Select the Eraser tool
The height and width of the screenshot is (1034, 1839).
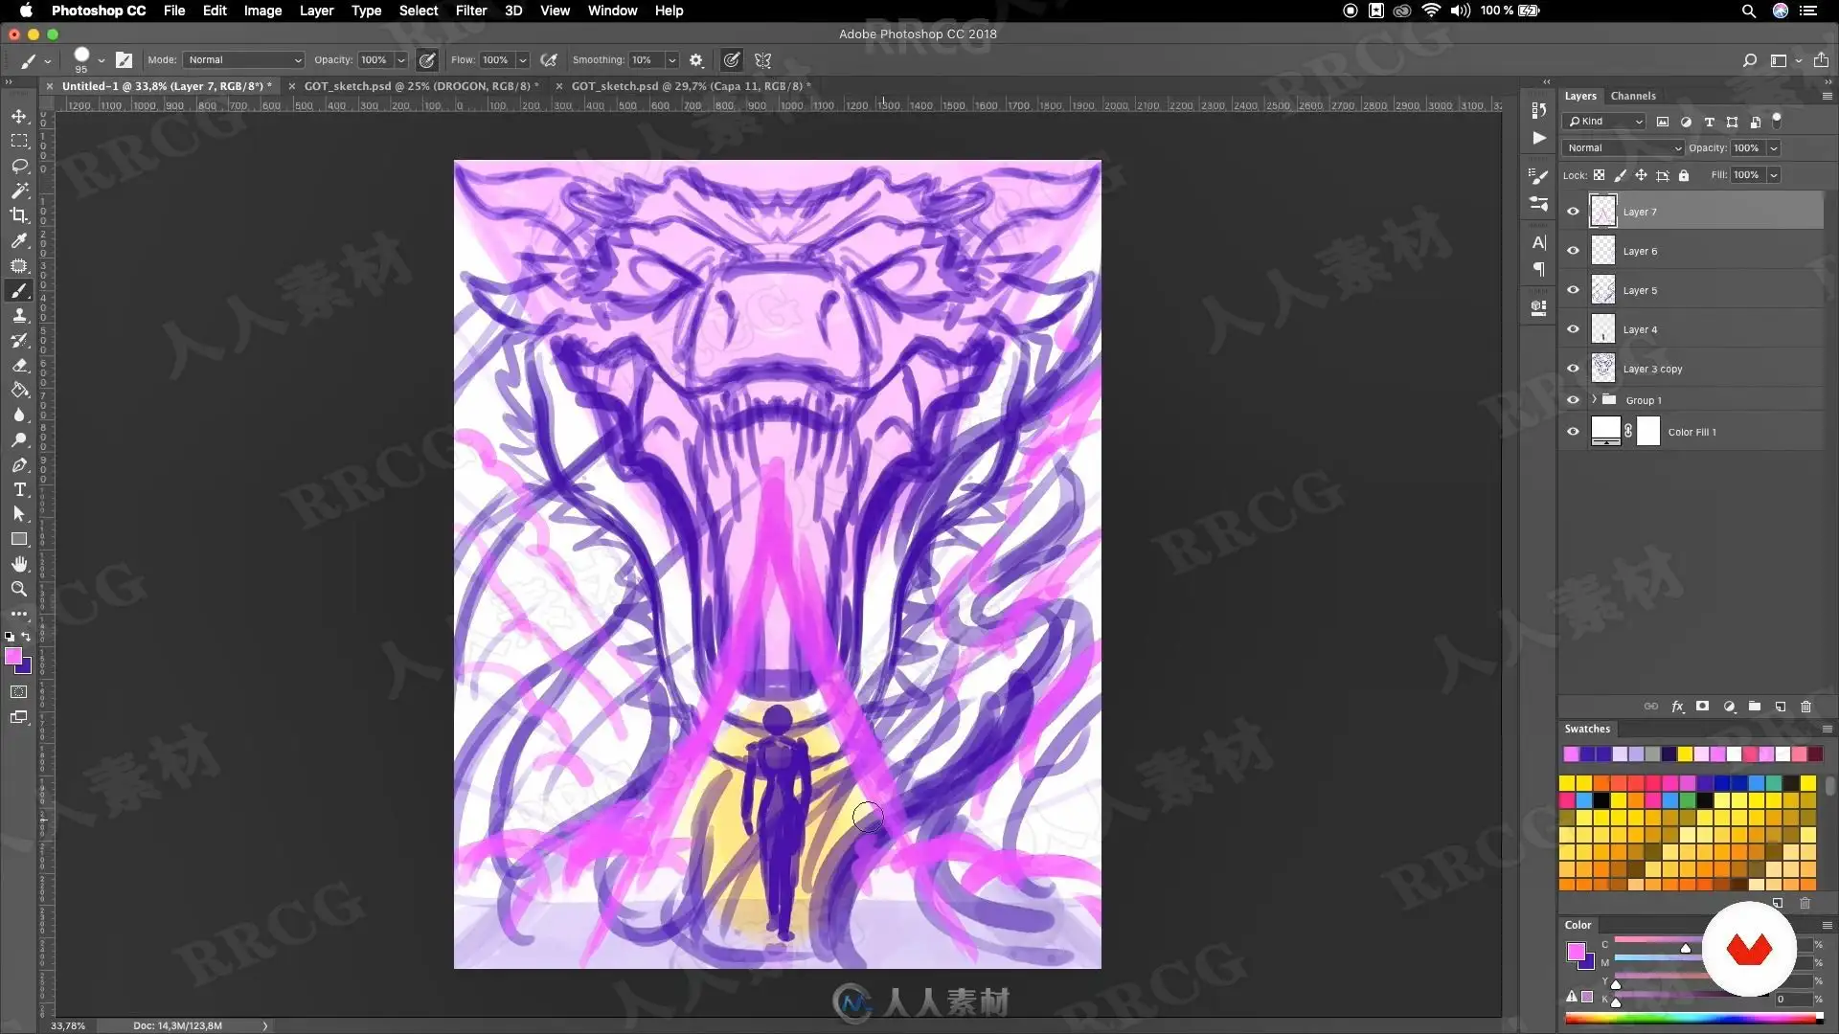tap(19, 365)
